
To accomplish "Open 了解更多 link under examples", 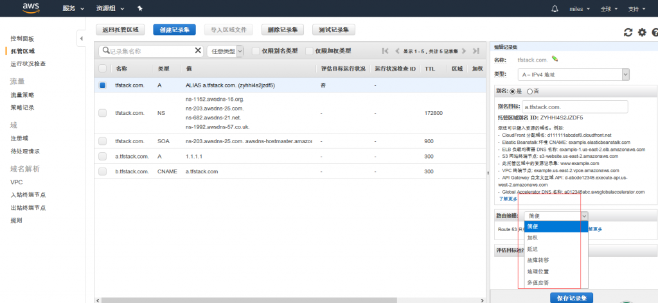I will coord(508,198).
